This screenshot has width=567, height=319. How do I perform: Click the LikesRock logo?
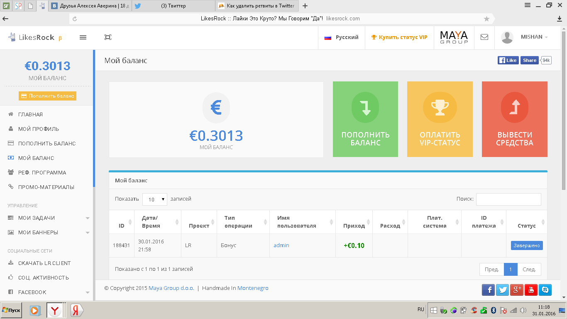(35, 37)
